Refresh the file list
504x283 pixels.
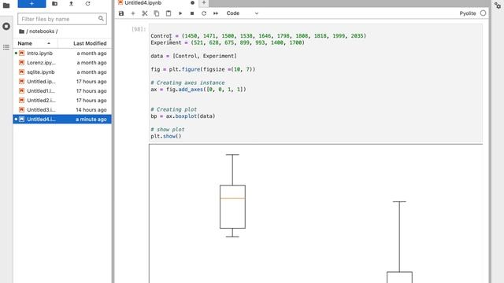[87, 3]
